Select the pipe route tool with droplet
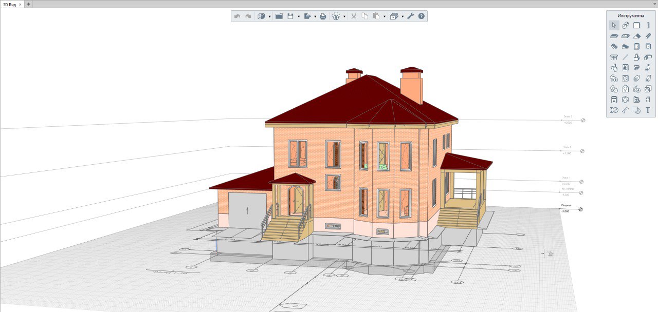This screenshot has height=312, width=658. (614, 79)
